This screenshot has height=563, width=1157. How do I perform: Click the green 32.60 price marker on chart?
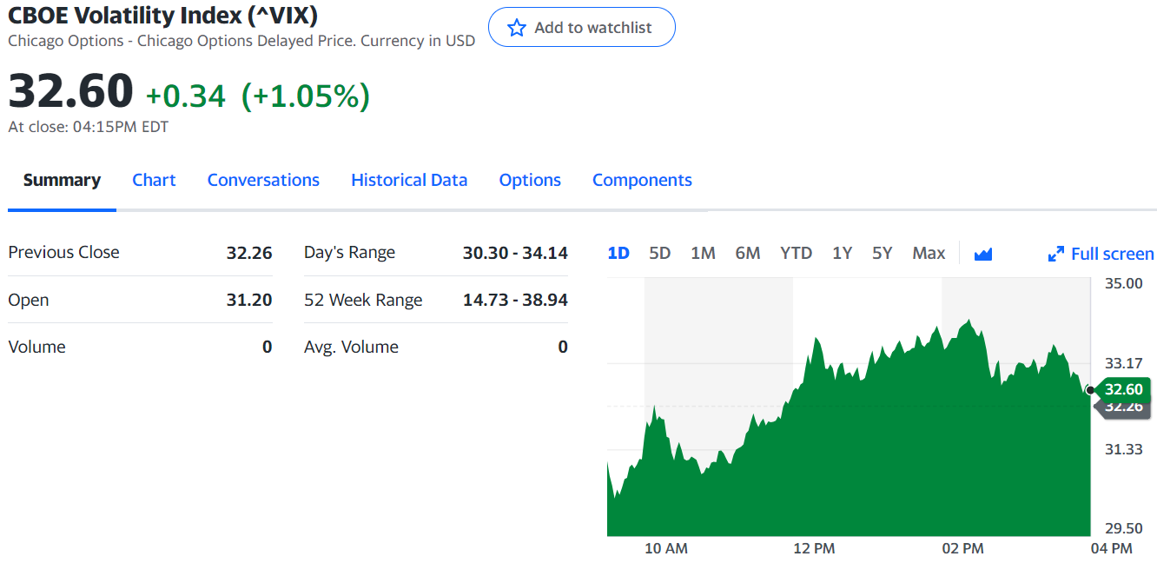point(1122,389)
